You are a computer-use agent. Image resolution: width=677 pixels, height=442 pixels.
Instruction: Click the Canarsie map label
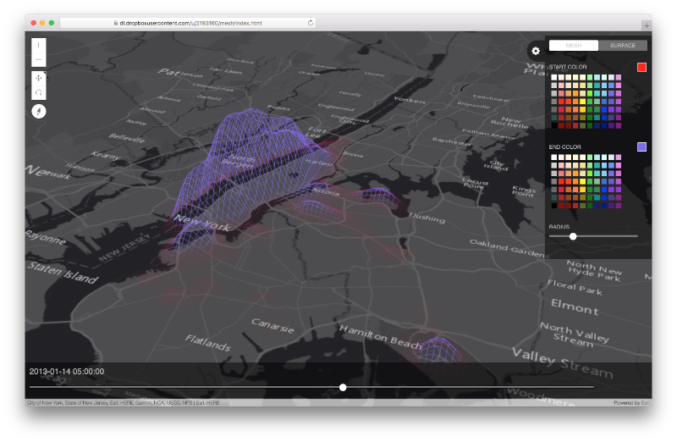tap(272, 325)
